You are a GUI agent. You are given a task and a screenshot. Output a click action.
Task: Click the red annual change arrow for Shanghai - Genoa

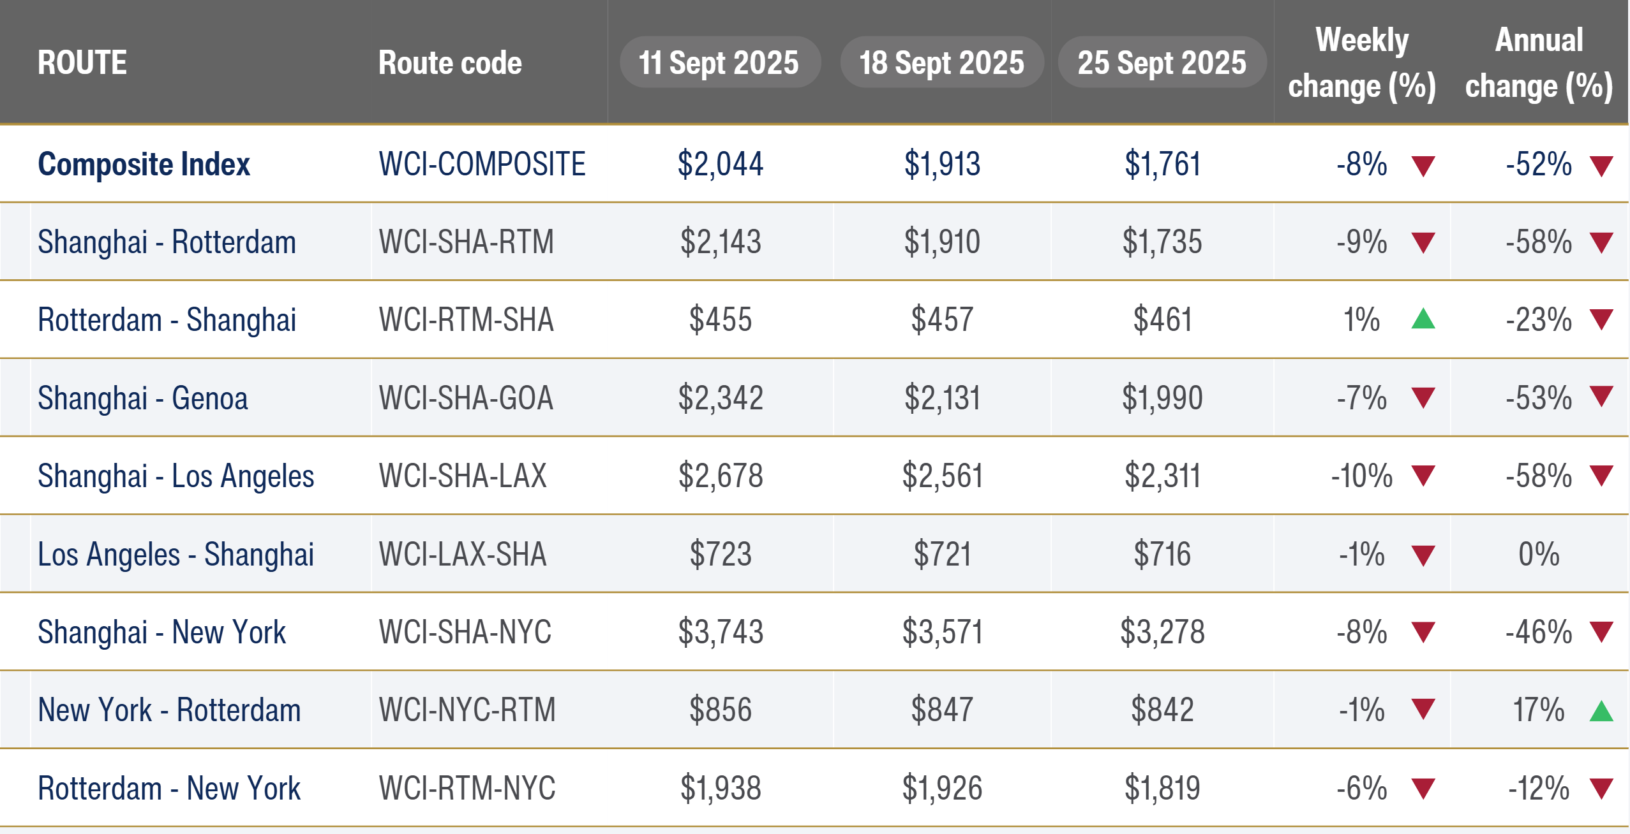1601,397
